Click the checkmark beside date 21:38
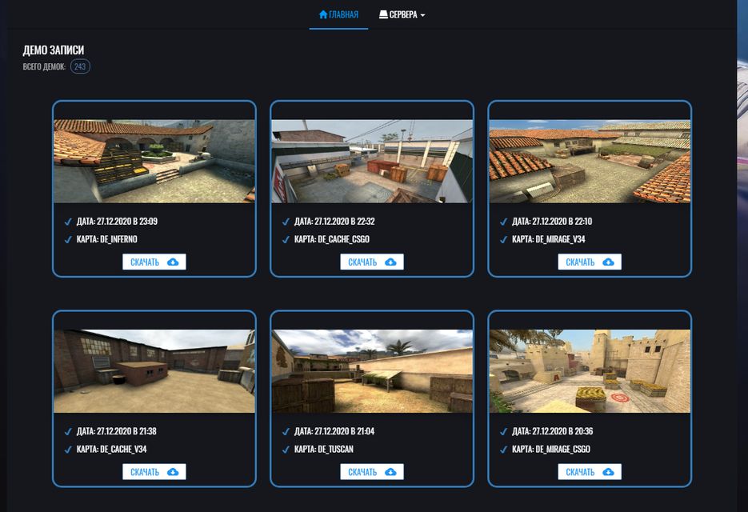This screenshot has height=512, width=748. [x=68, y=432]
